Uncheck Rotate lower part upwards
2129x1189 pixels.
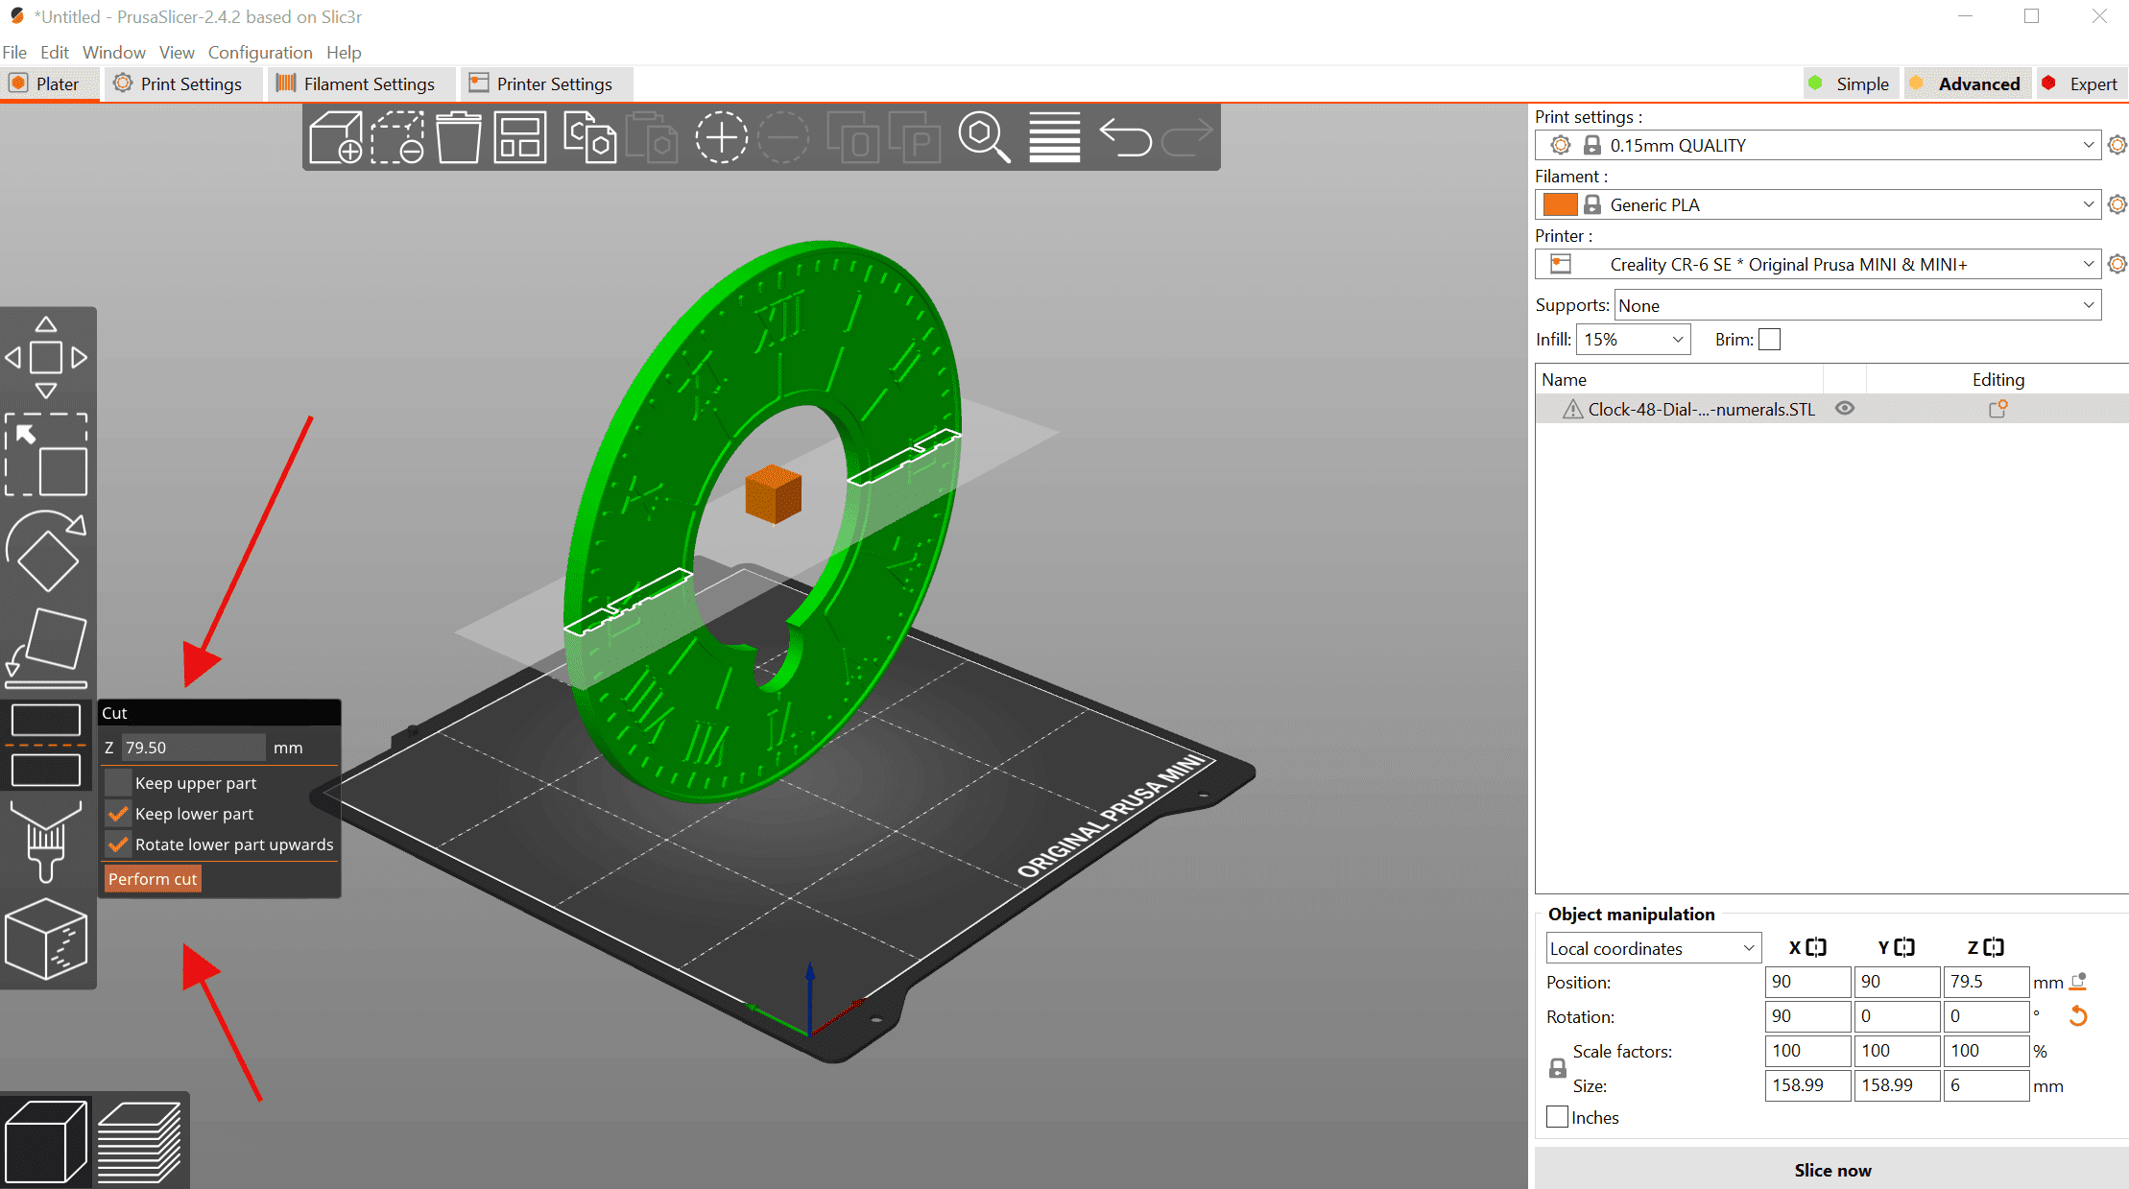click(119, 844)
